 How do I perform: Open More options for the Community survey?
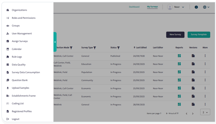click(205, 80)
